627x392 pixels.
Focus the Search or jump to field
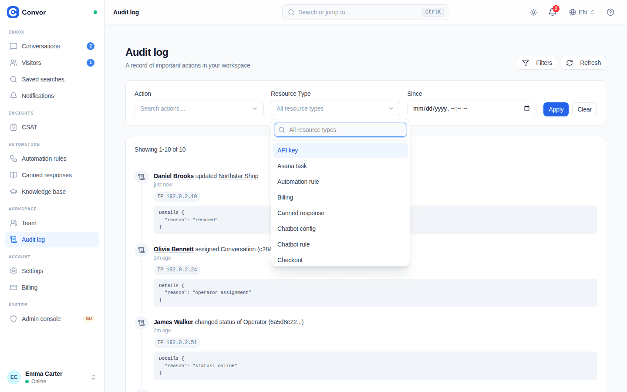click(x=366, y=12)
